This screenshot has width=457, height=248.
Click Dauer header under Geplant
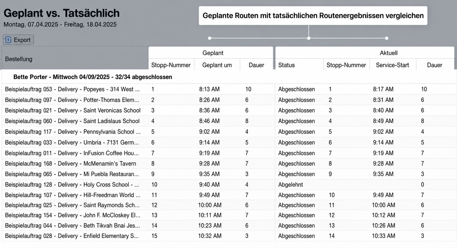(x=256, y=65)
